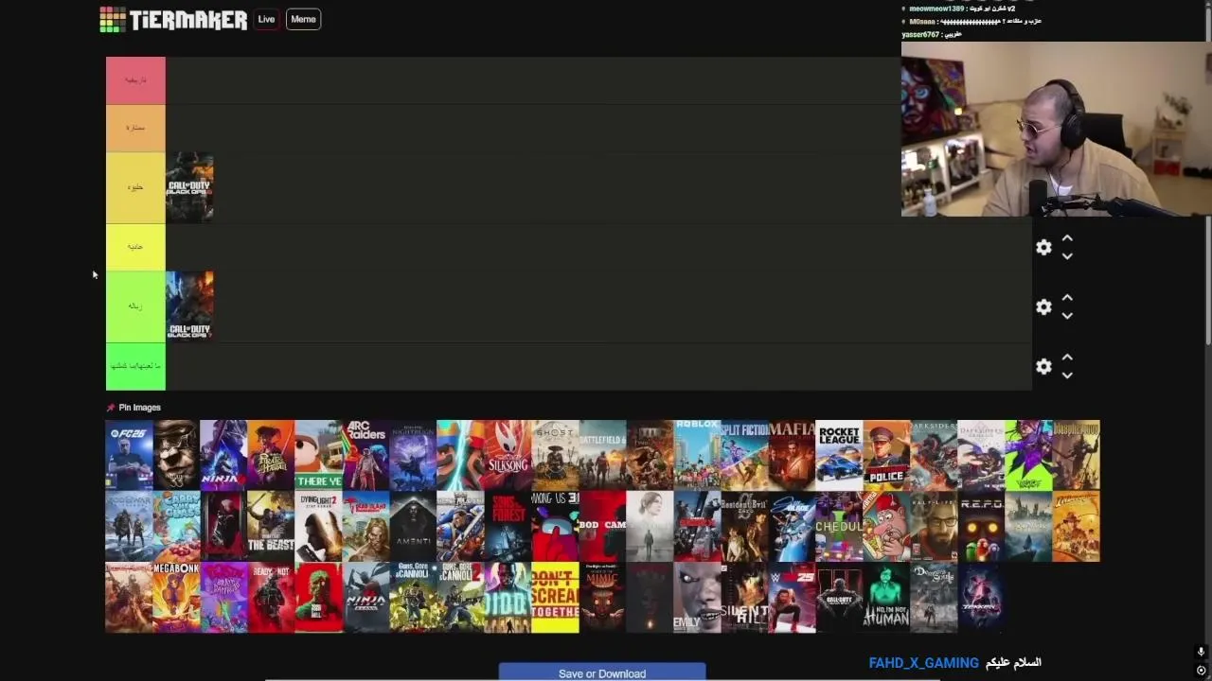Open the Meme mode button
The image size is (1212, 681).
[303, 19]
